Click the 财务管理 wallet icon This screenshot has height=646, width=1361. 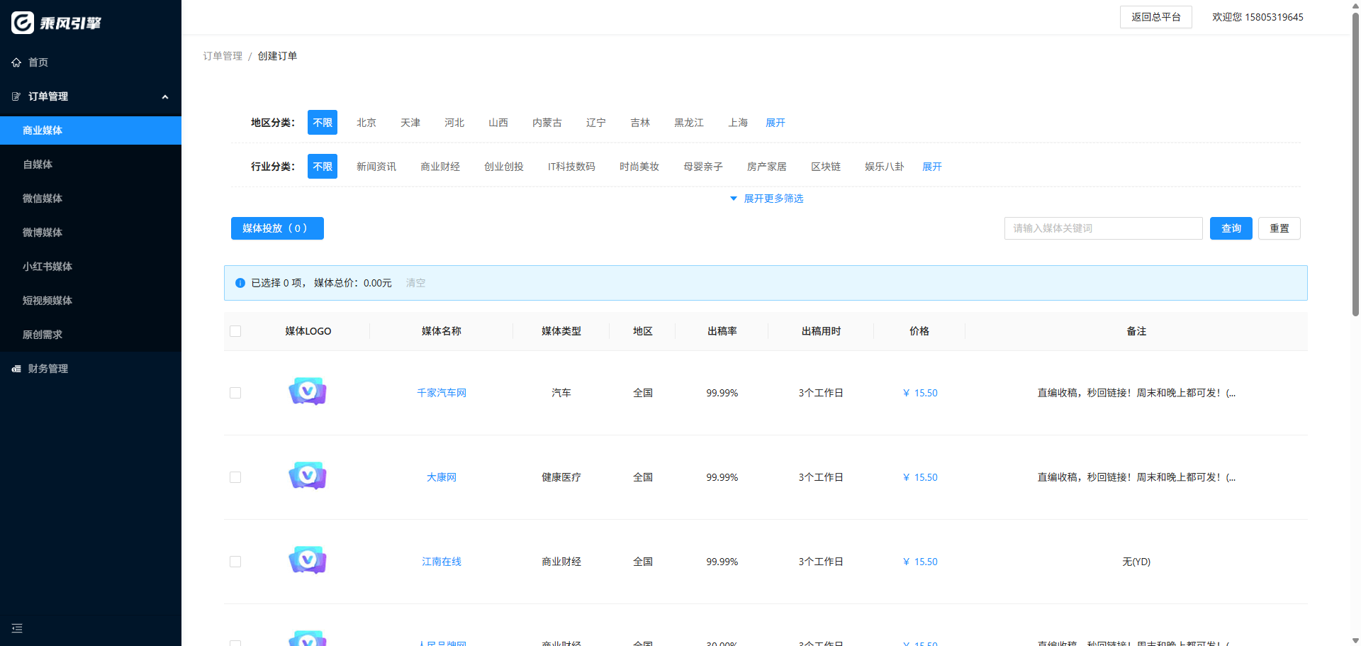(x=16, y=369)
